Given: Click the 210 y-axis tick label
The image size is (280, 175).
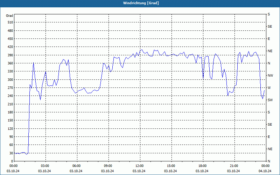Looking at the screenshot, I should point(10,104).
